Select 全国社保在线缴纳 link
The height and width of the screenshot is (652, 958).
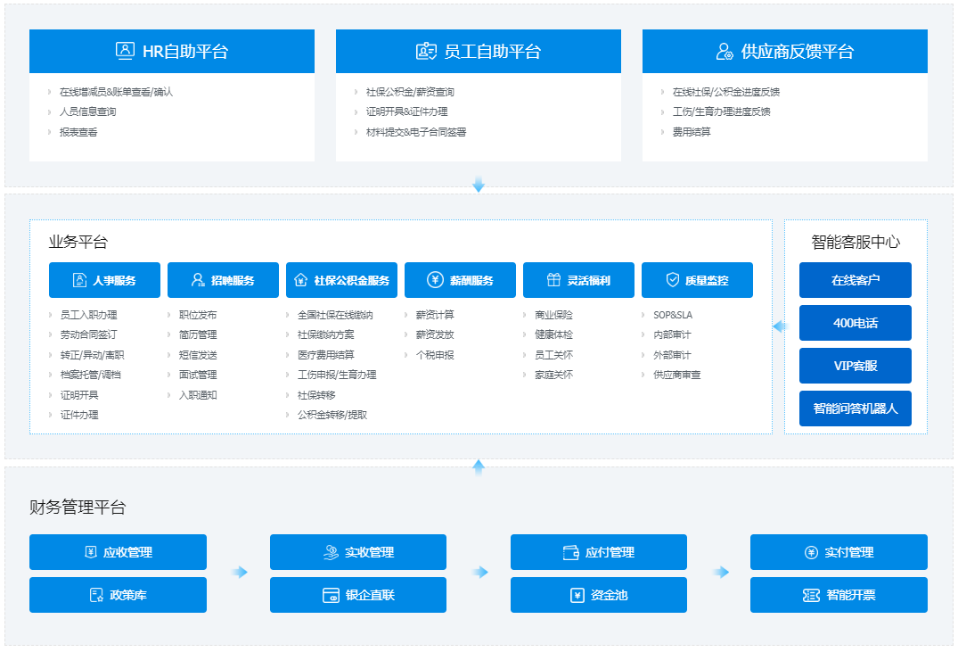coord(335,315)
